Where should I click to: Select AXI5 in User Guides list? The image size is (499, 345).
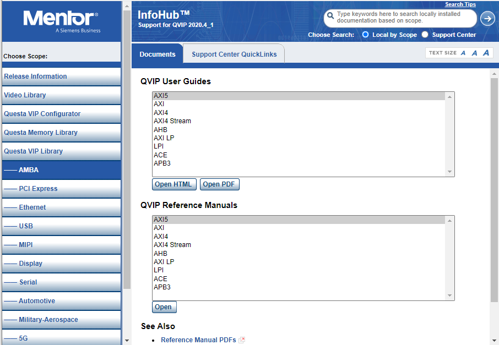tap(299, 96)
